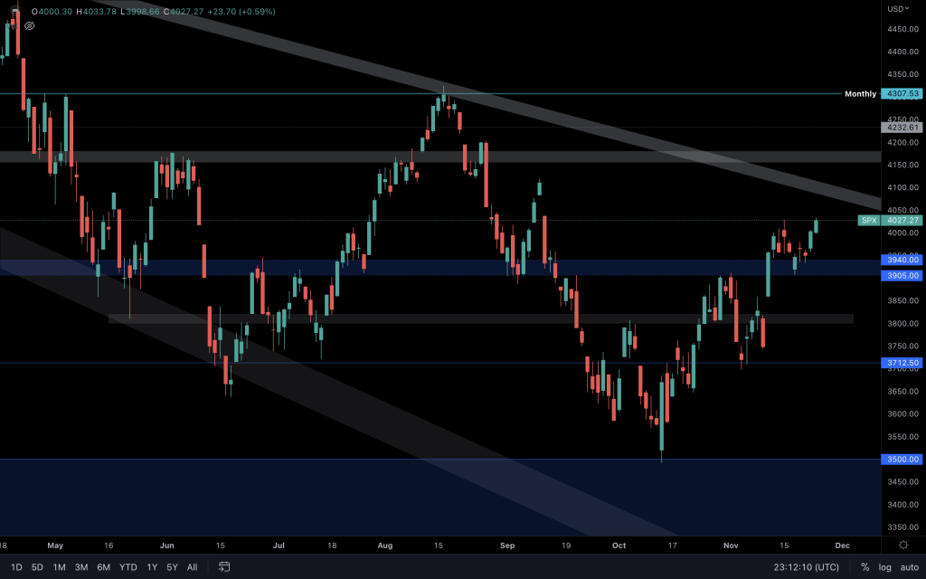Screen dimensions: 926x579
Task: Click the 4307.53 price label
Action: [x=902, y=94]
